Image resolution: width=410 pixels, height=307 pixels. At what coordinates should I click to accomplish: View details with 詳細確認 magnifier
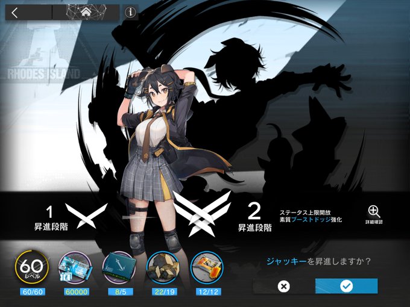[374, 214]
